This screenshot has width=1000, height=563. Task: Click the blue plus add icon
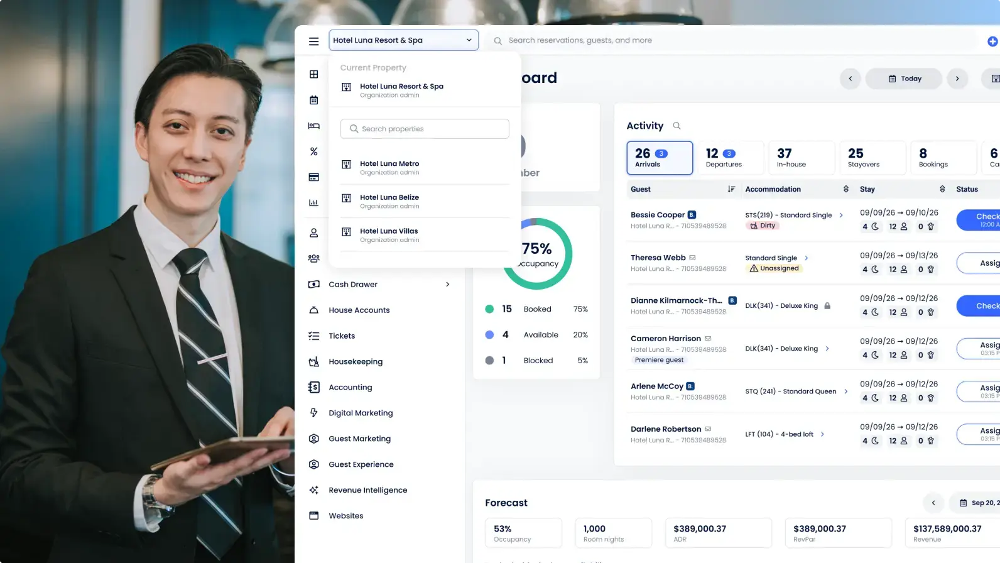tap(992, 41)
